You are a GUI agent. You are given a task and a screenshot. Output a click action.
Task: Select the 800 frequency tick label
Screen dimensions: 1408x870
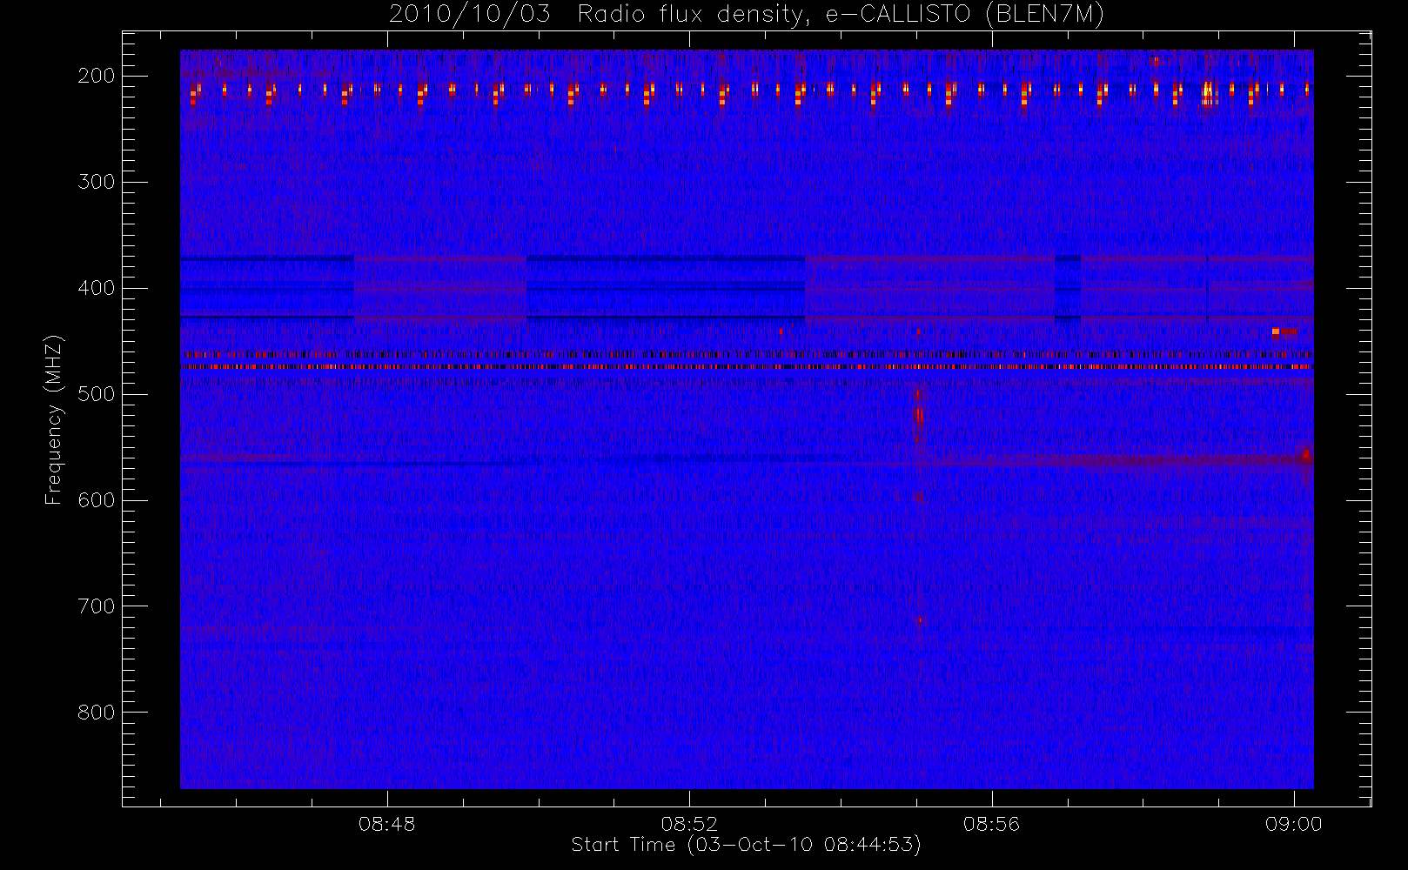[x=97, y=713]
